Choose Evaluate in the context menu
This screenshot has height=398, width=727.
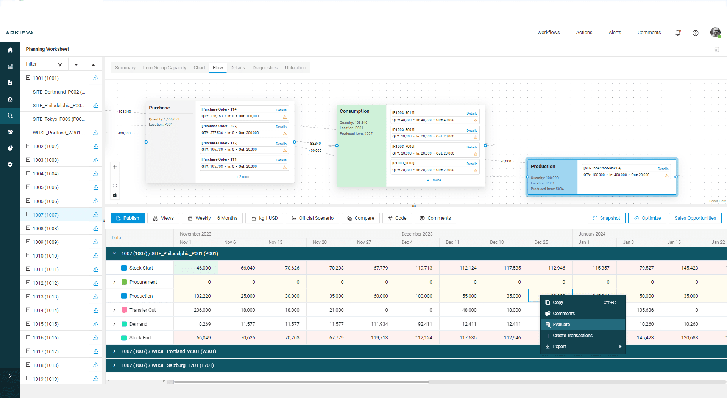[582, 325]
